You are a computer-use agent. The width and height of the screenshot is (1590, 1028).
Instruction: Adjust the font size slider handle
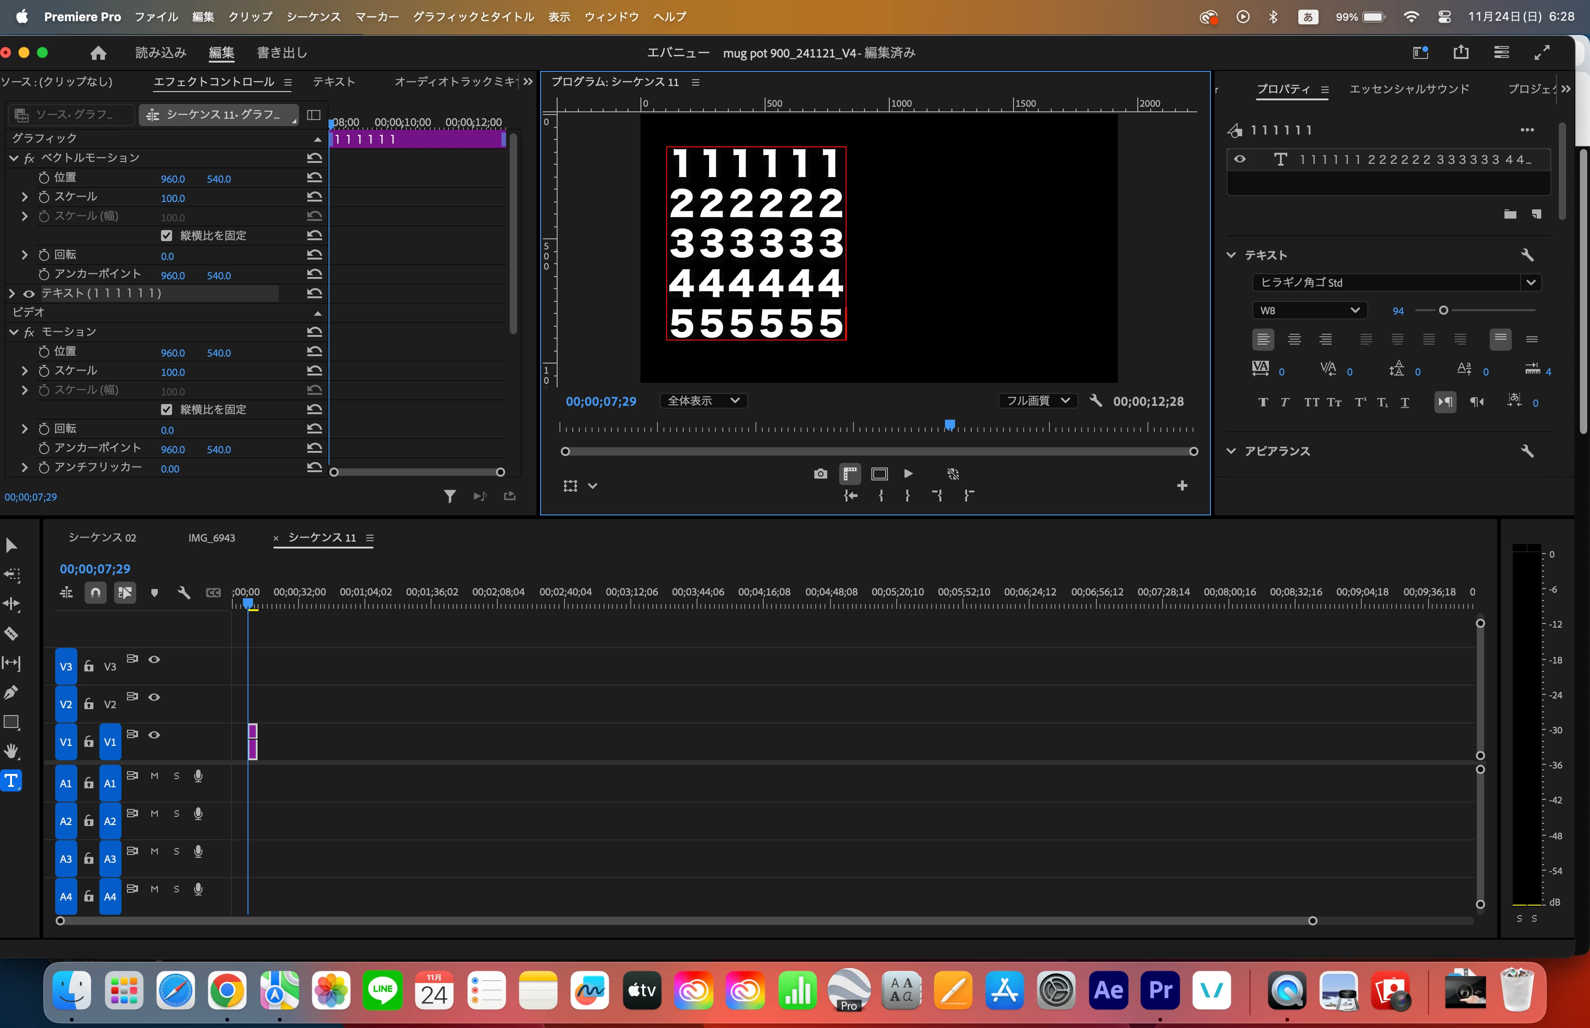pyautogui.click(x=1443, y=311)
